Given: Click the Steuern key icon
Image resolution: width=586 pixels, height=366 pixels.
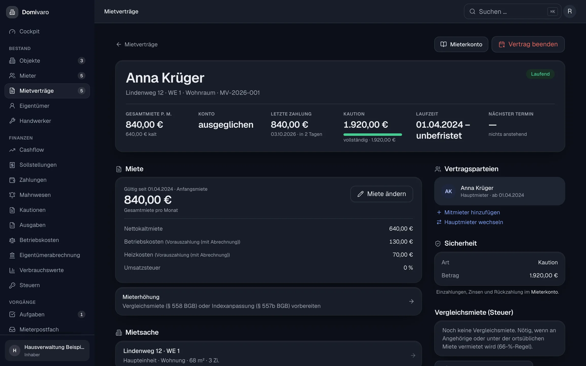Looking at the screenshot, I should [x=12, y=285].
